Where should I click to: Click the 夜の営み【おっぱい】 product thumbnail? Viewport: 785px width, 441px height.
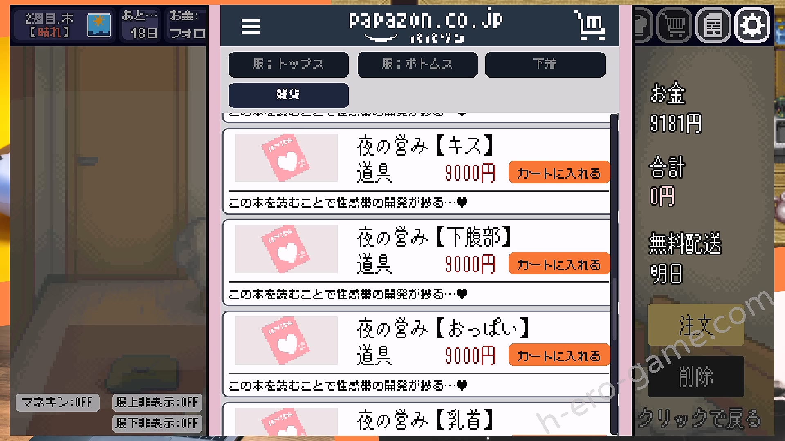point(286,340)
